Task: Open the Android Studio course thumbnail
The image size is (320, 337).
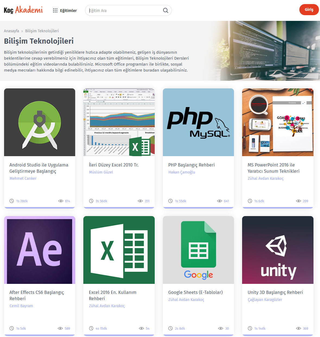Action: point(40,122)
